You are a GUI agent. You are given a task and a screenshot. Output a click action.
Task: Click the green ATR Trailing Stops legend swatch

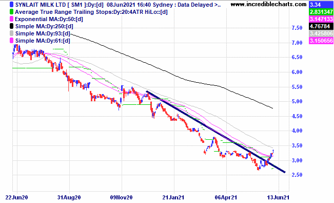pyautogui.click(x=11, y=12)
